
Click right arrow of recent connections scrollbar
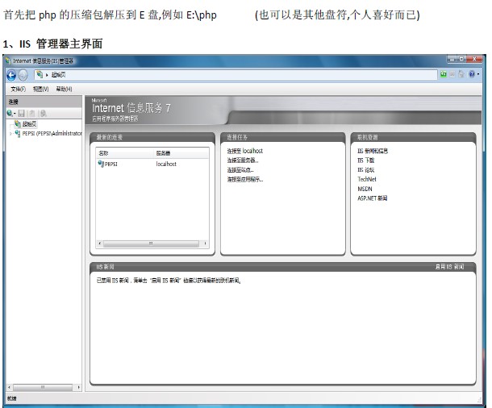point(205,244)
